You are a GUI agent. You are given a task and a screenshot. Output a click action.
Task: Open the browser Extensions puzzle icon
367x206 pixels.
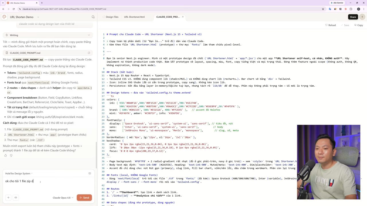(x=351, y=9)
